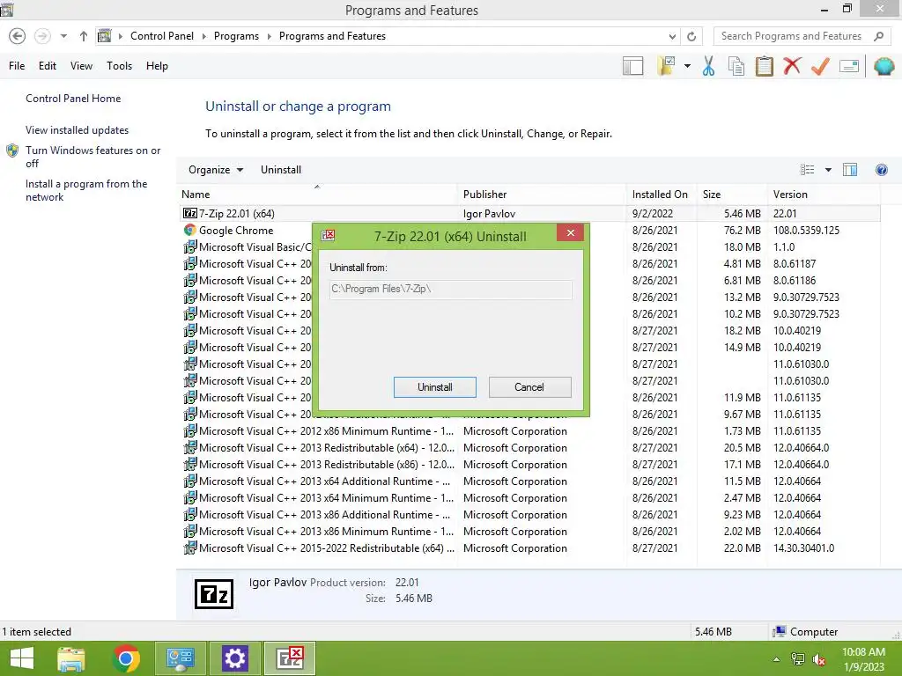Viewport: 902px width, 676px height.
Task: Click Programs in address breadcrumb
Action: tap(236, 36)
